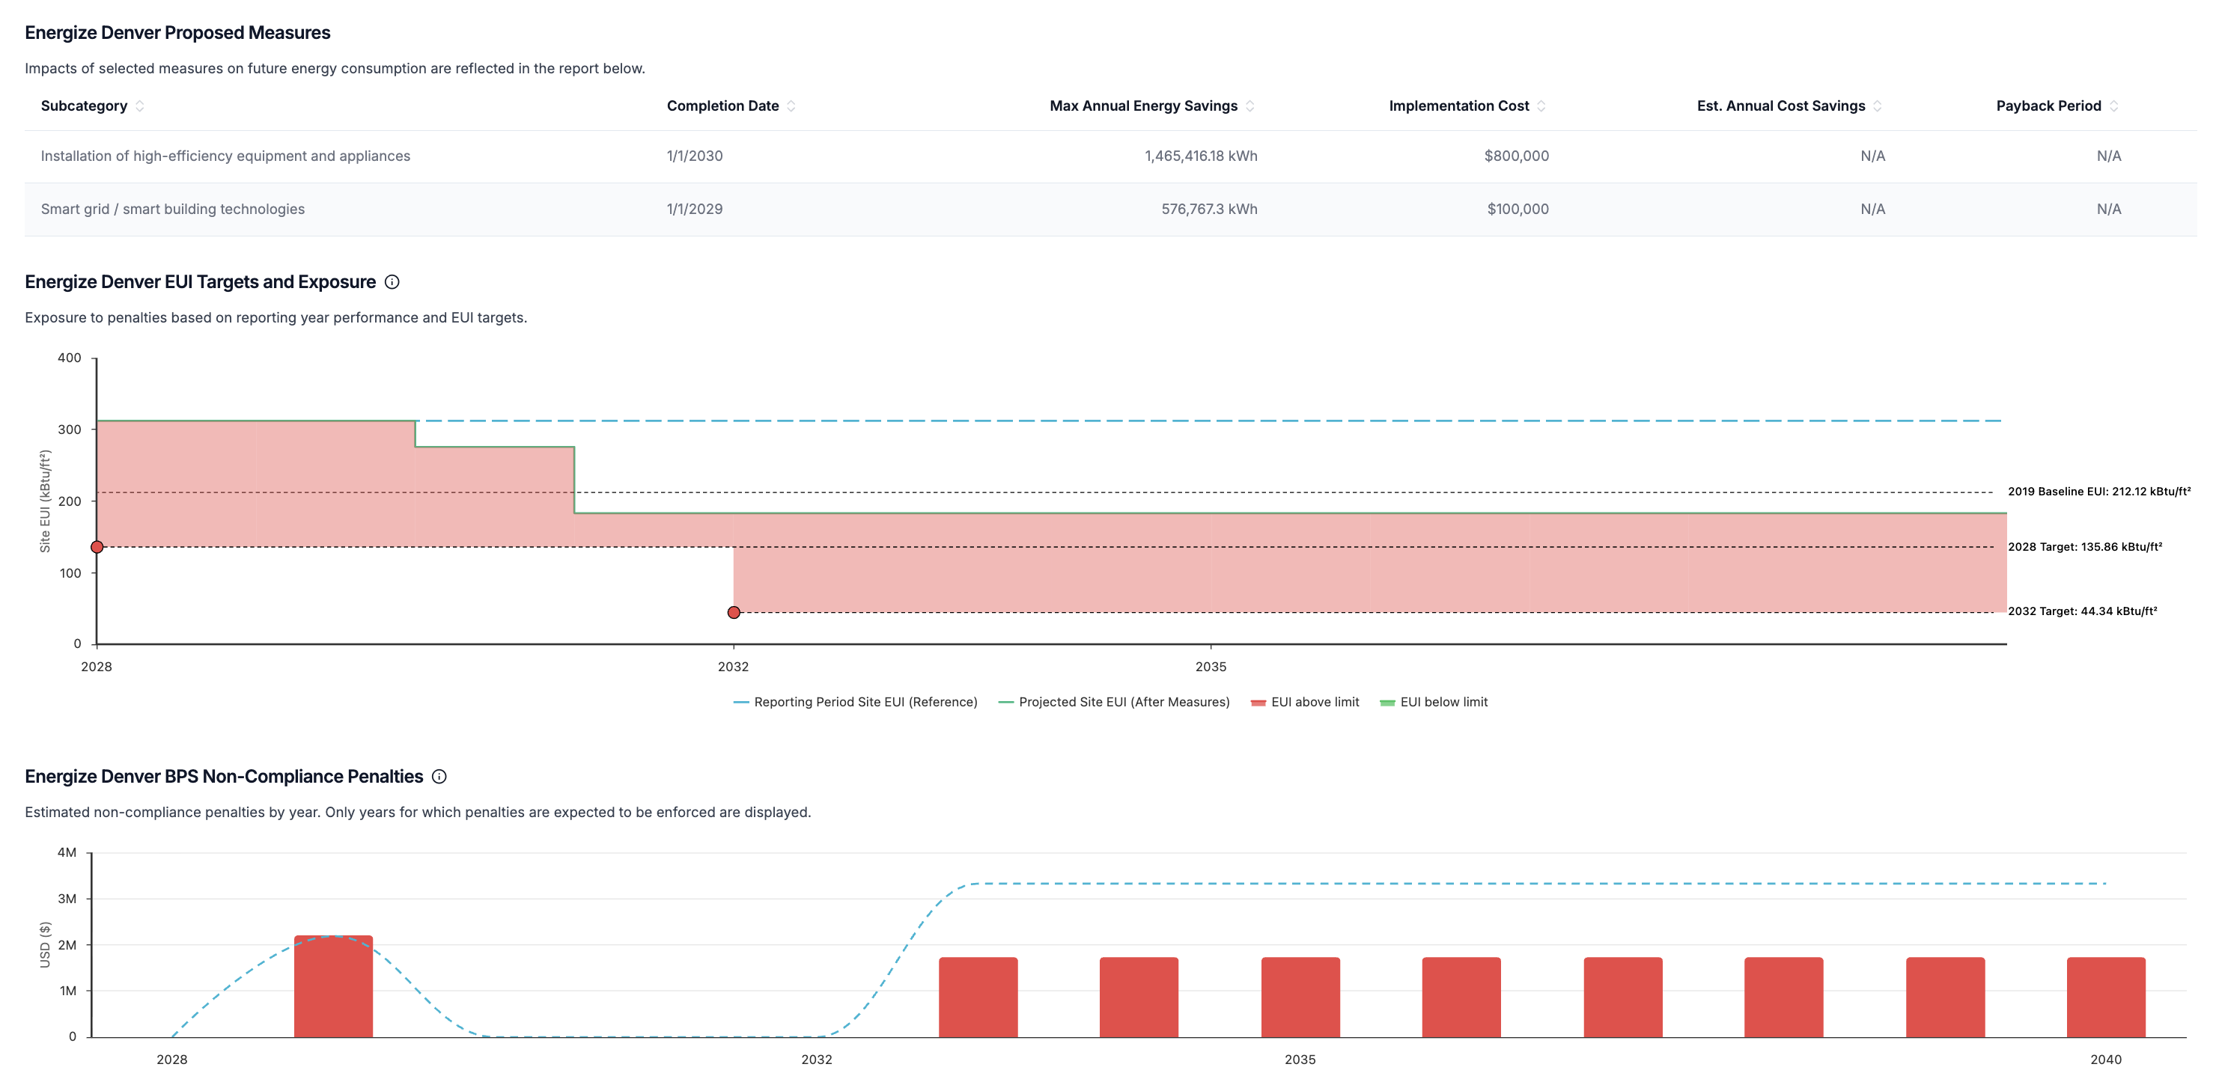
Task: Open info icon beside BPS Non-Compliance Penalties
Action: pos(439,777)
